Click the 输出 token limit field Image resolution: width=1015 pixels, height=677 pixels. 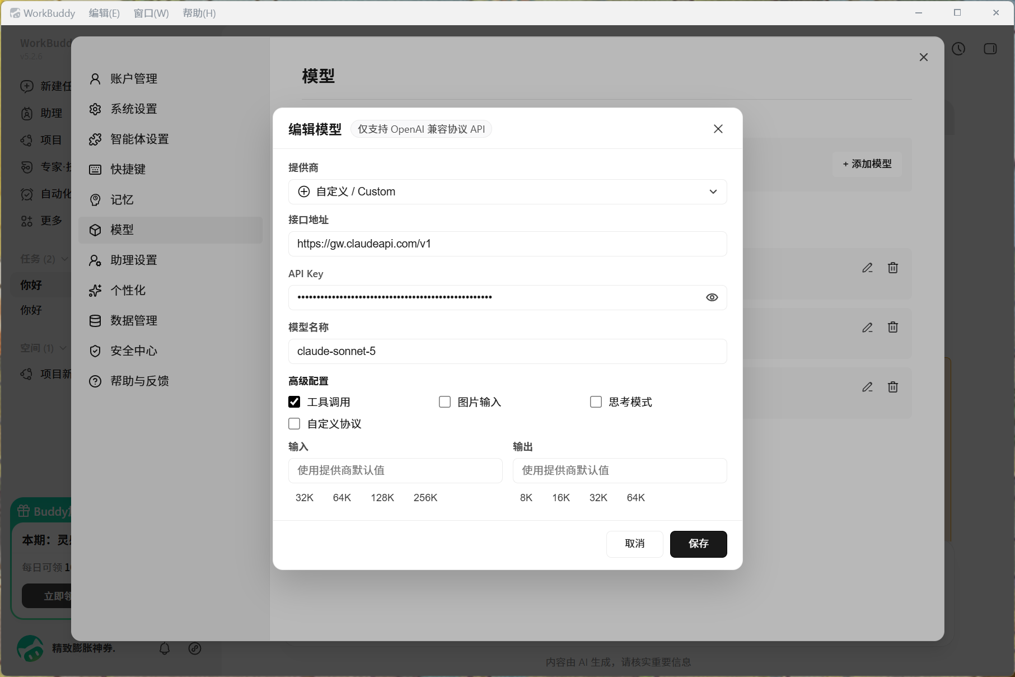tap(620, 470)
